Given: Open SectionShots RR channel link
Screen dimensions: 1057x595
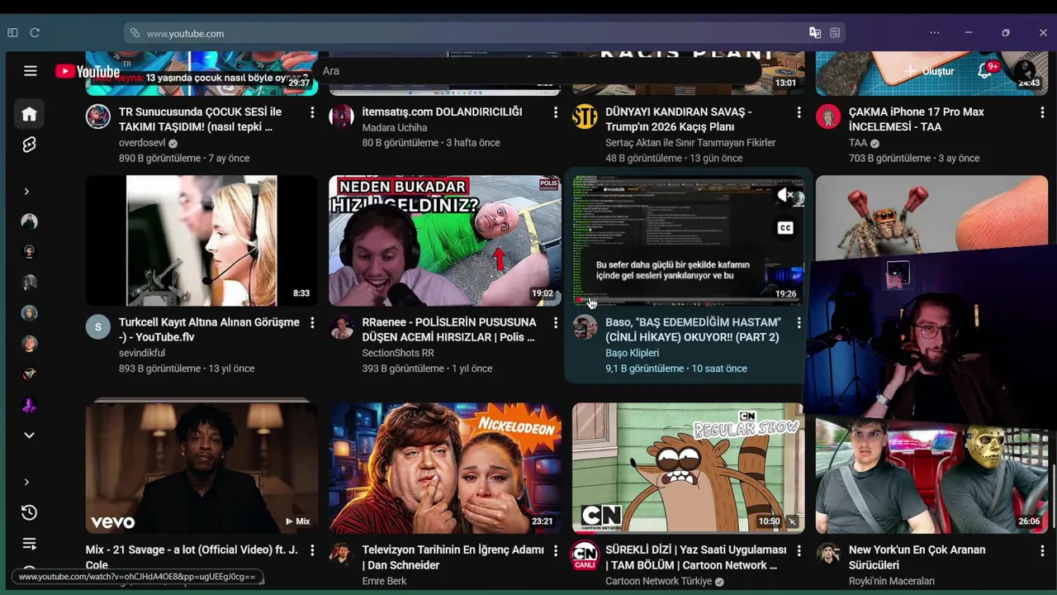Looking at the screenshot, I should point(398,353).
